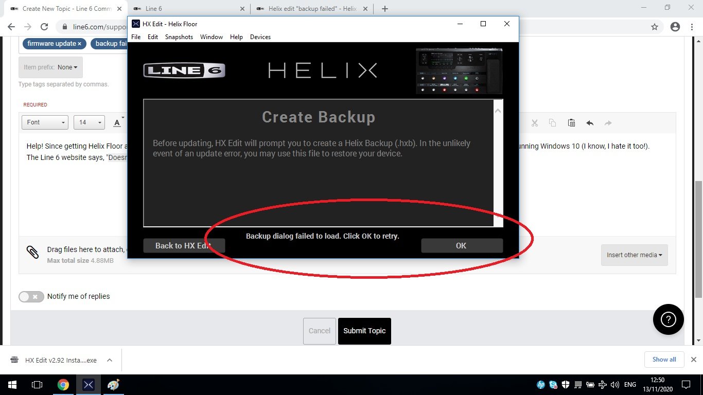Image resolution: width=703 pixels, height=395 pixels.
Task: Remove the firmware update tag
Action: click(x=79, y=44)
